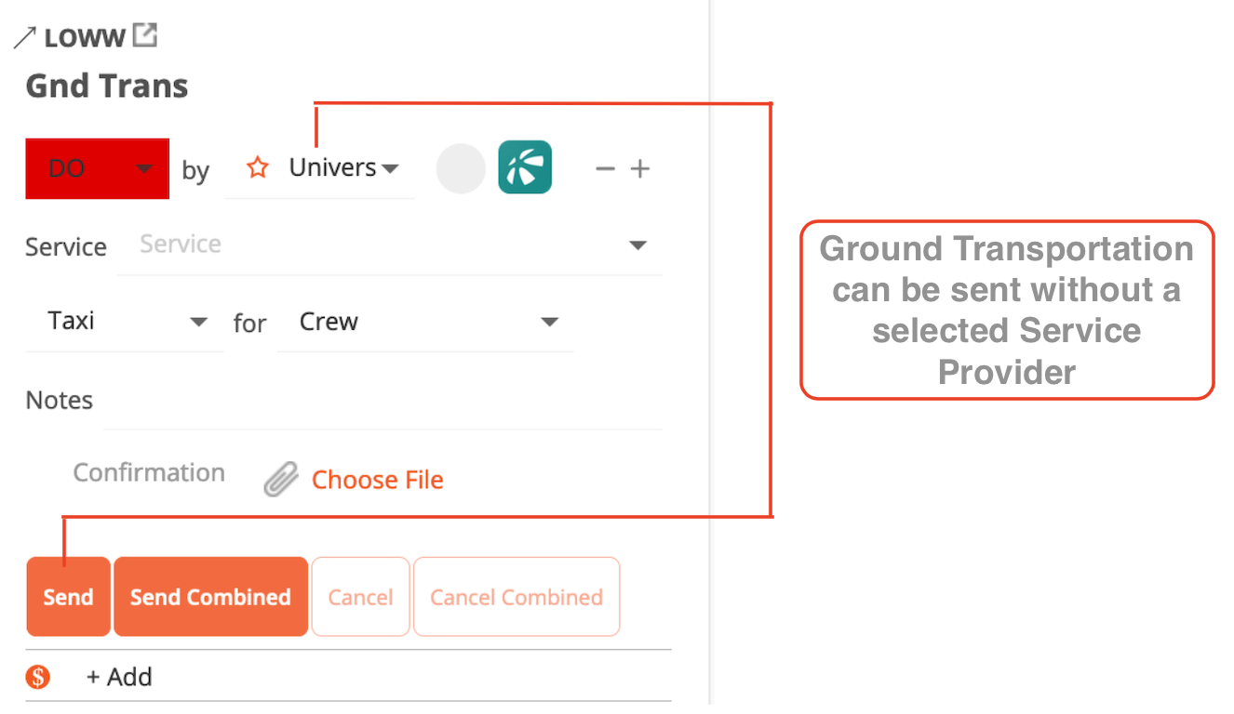Image resolution: width=1234 pixels, height=714 pixels.
Task: Click the orange dollar sign icon above Add
Action: pos(37,677)
